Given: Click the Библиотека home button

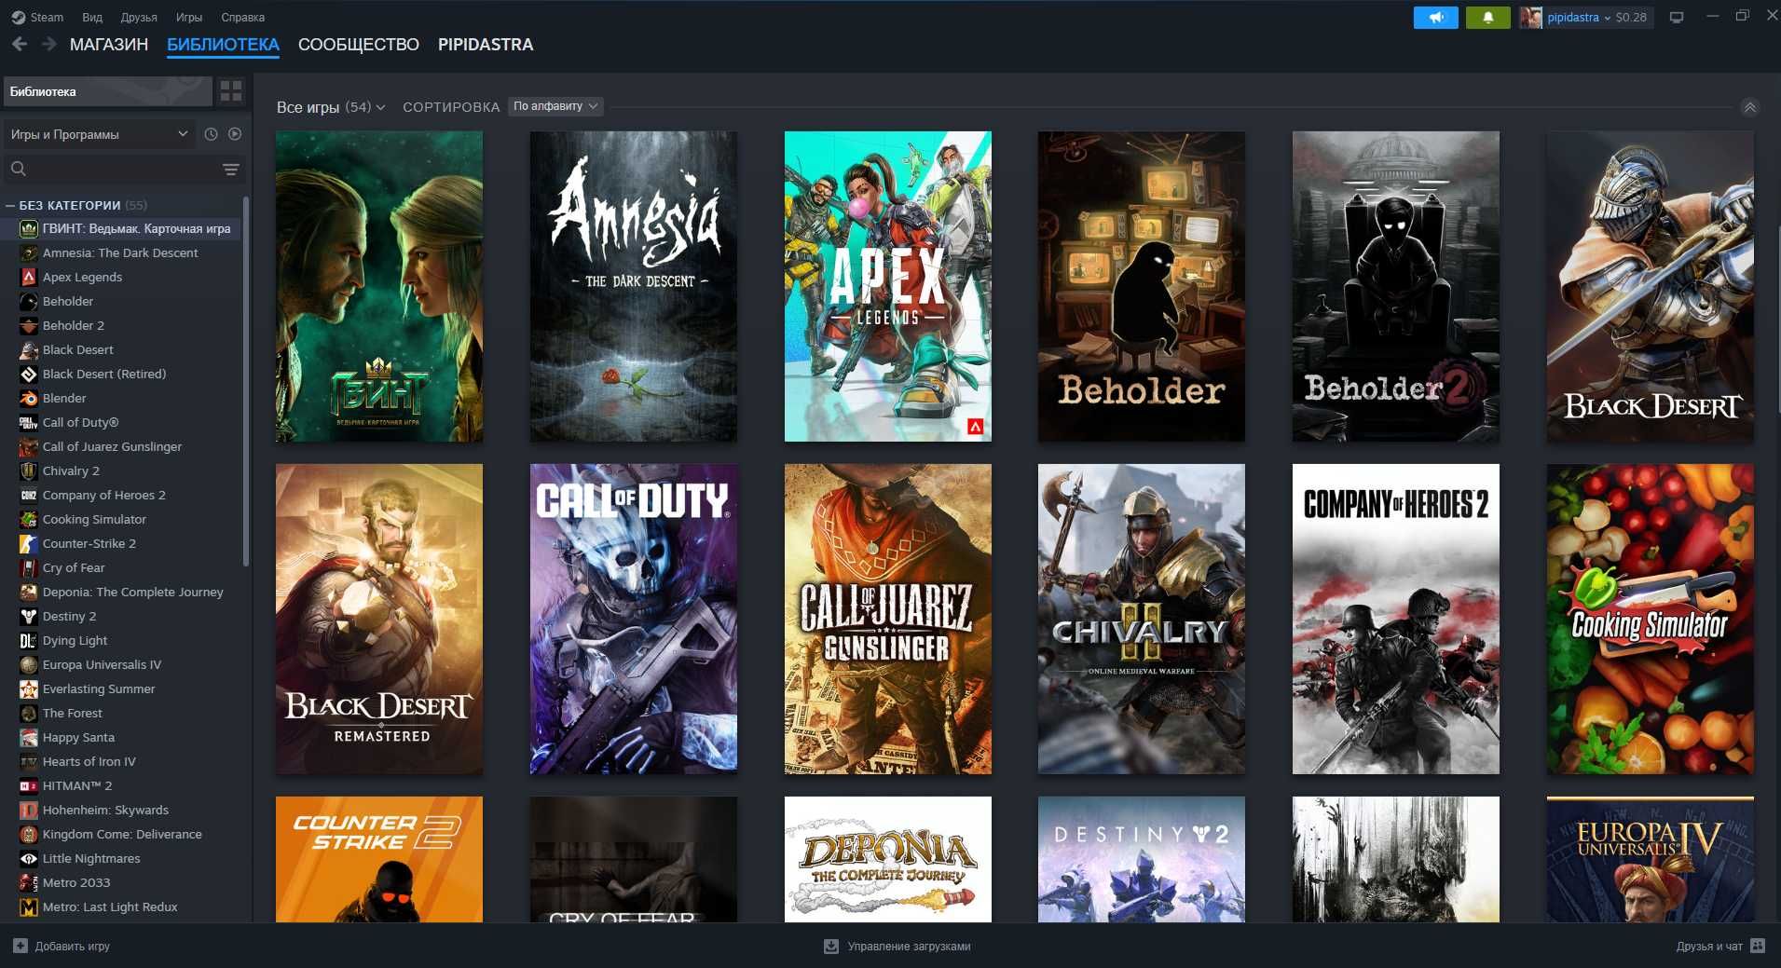Looking at the screenshot, I should click(107, 91).
